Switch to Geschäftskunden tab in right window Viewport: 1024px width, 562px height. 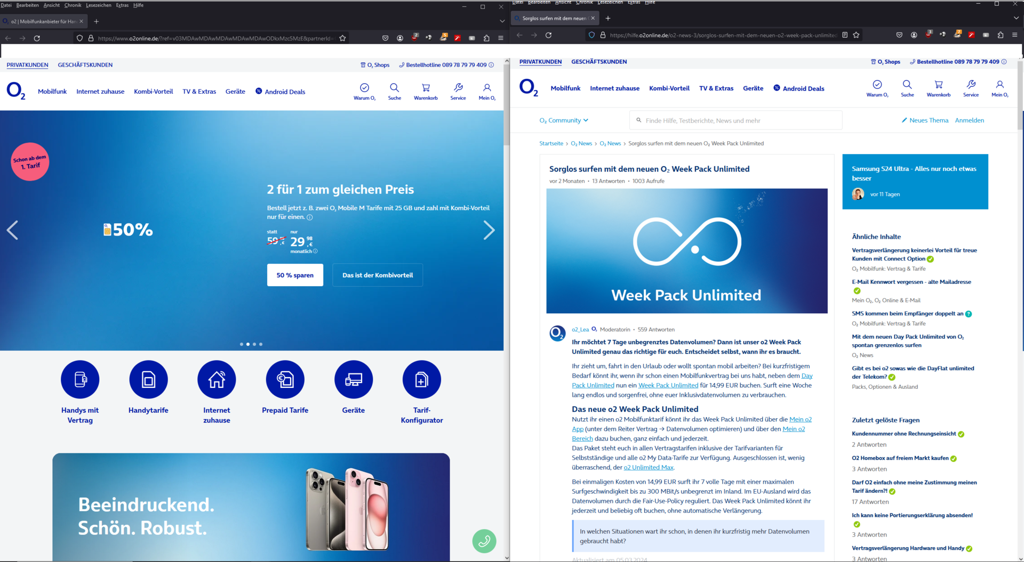599,62
